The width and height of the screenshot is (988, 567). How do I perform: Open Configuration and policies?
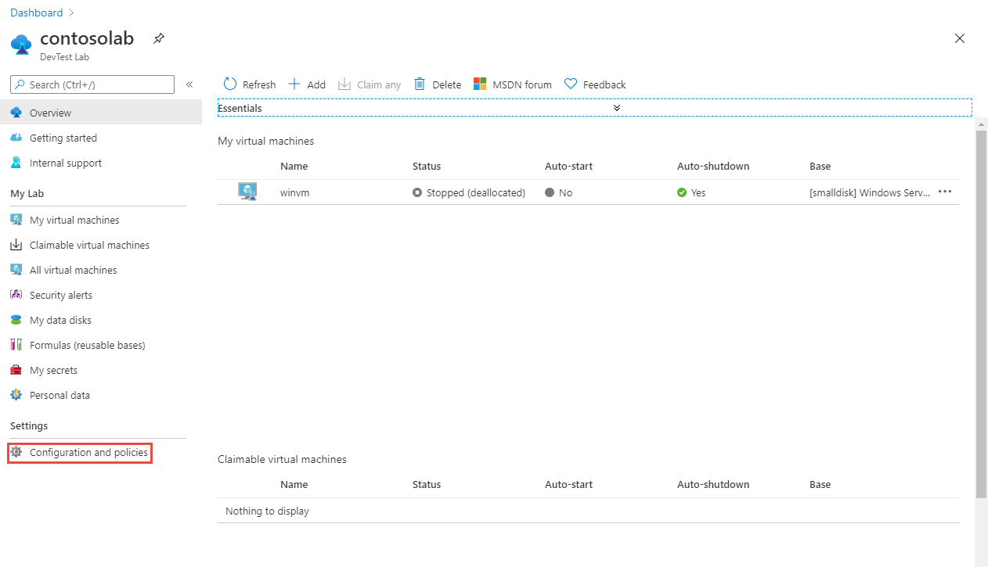coord(88,452)
